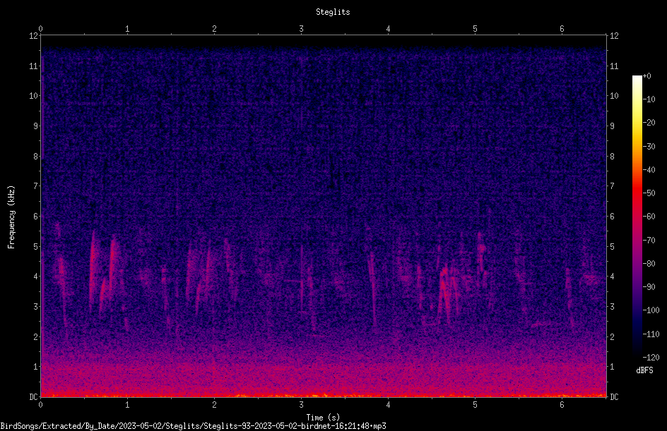This screenshot has width=667, height=431.
Task: Click the dBFS label under color bar
Action: tap(644, 370)
